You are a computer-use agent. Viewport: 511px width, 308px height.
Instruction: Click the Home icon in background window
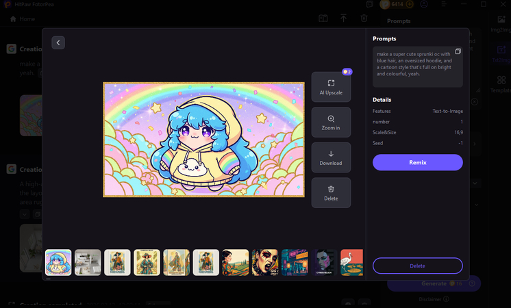[13, 19]
